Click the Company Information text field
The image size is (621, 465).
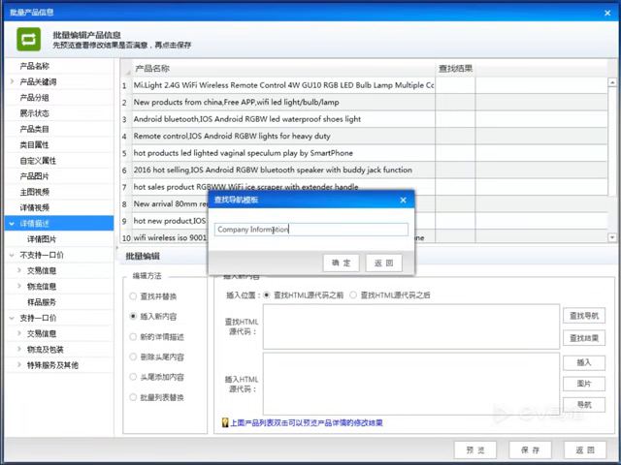tap(311, 230)
